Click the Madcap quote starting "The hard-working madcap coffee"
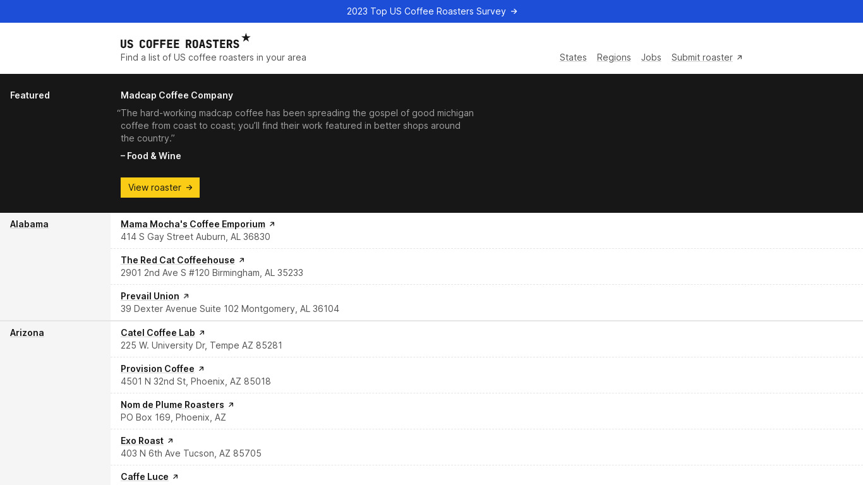This screenshot has width=863, height=485. tap(296, 126)
